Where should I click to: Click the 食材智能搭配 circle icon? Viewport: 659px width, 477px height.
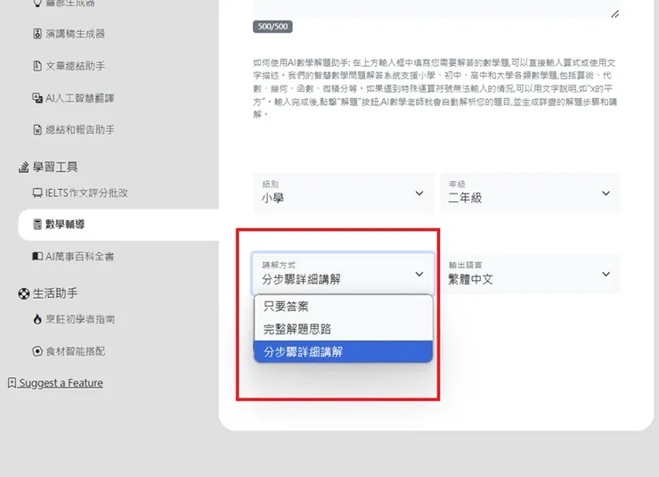(37, 351)
